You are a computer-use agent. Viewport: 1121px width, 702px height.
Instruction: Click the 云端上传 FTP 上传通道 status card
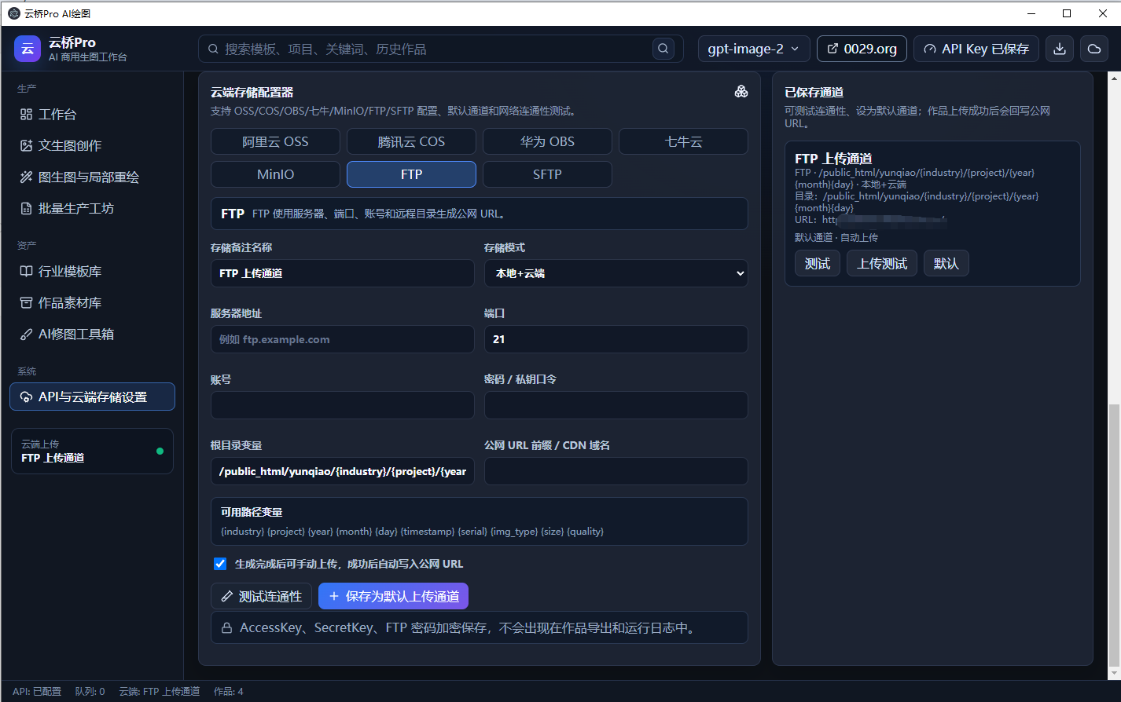(92, 451)
